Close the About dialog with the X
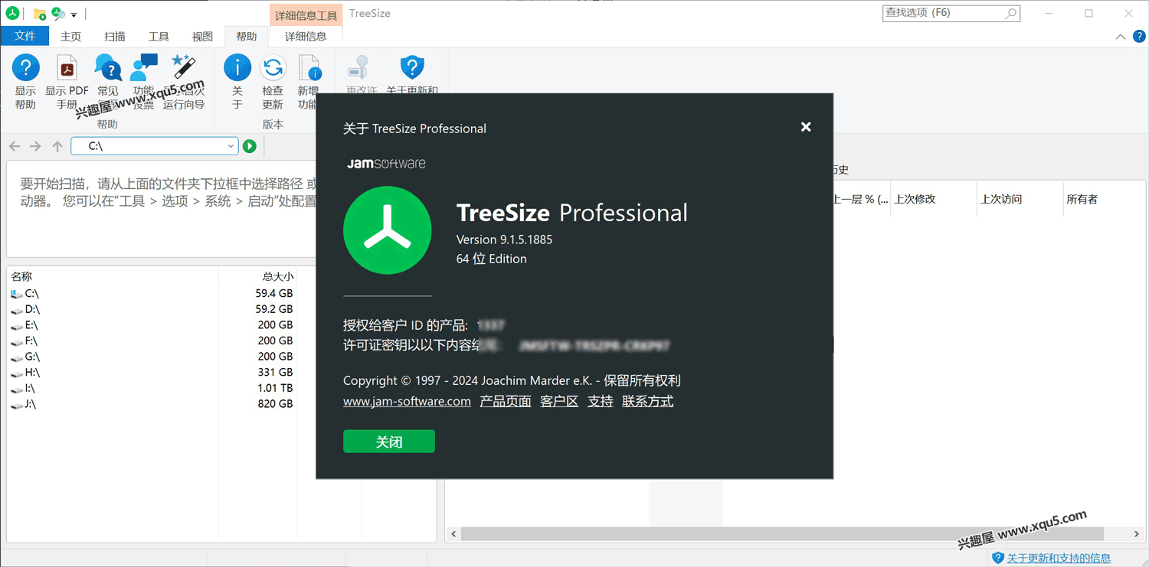 (x=806, y=127)
